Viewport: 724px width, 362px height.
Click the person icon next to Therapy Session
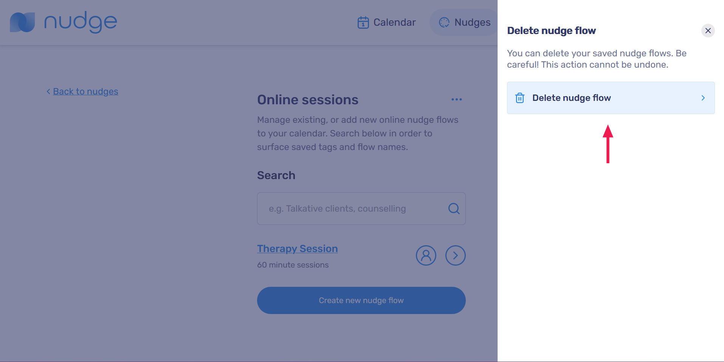(x=426, y=255)
